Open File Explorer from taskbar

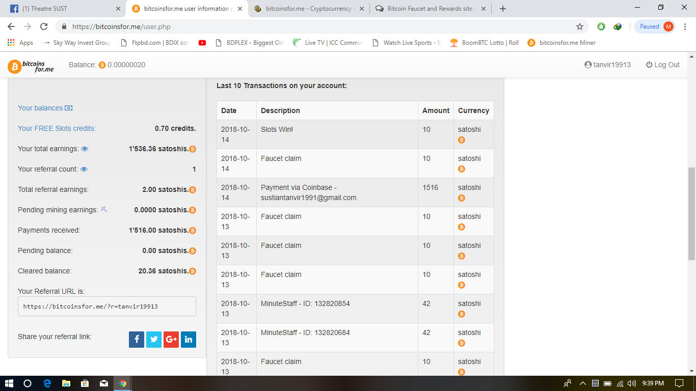tap(66, 383)
